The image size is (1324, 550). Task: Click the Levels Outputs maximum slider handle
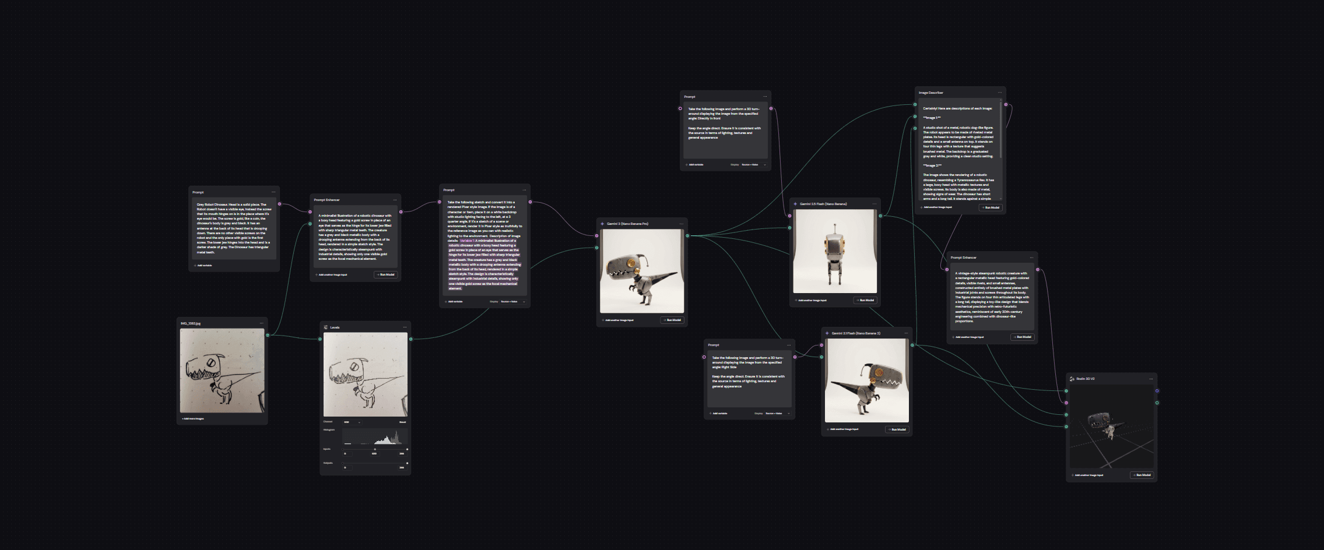pyautogui.click(x=407, y=463)
